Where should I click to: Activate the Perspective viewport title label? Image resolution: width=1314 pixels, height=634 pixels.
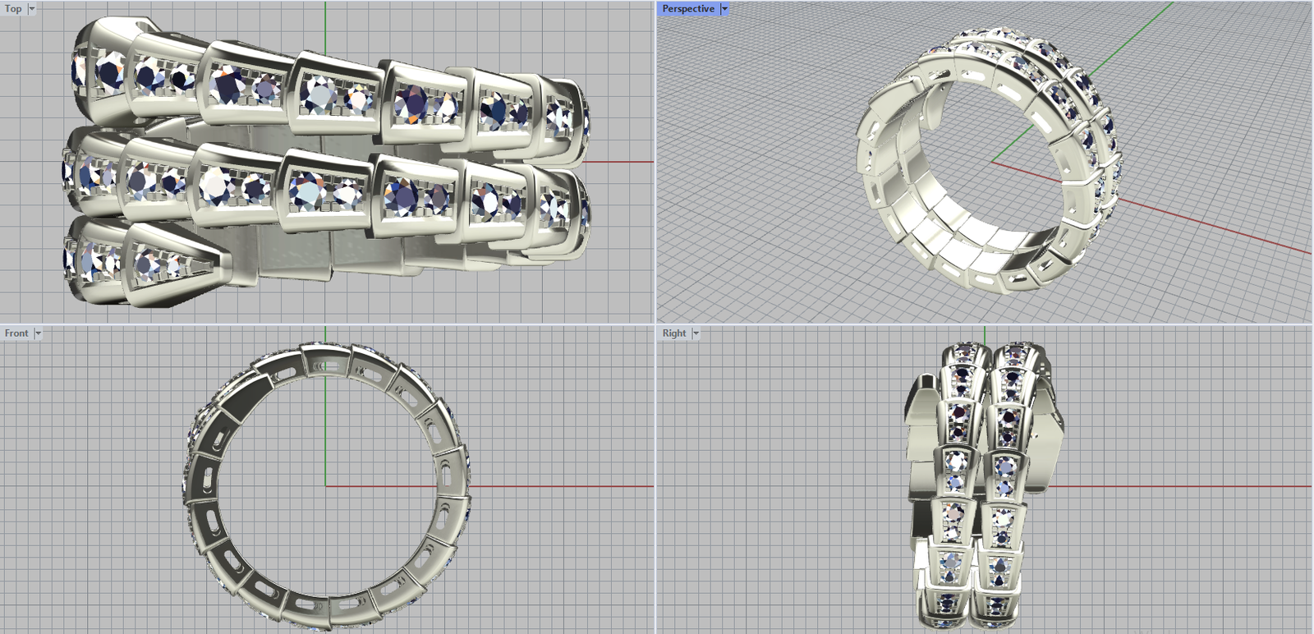687,9
